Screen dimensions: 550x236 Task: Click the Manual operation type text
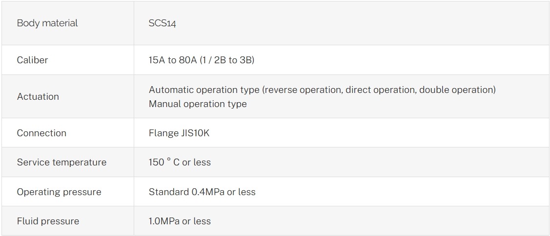pos(198,104)
